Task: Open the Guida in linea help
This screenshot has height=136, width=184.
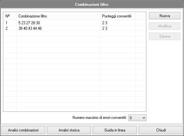Action: click(x=115, y=130)
